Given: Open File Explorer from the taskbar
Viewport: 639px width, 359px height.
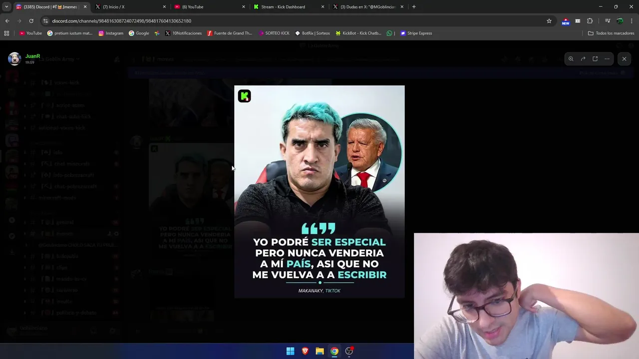Looking at the screenshot, I should (319, 351).
